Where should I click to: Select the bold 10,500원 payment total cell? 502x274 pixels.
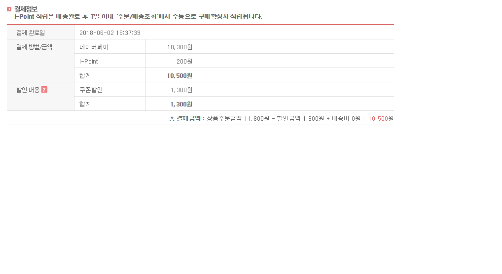pyautogui.click(x=179, y=75)
